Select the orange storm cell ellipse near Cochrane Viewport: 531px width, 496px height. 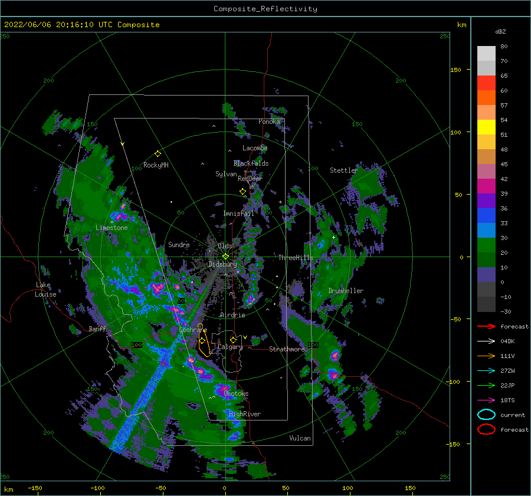click(x=204, y=340)
